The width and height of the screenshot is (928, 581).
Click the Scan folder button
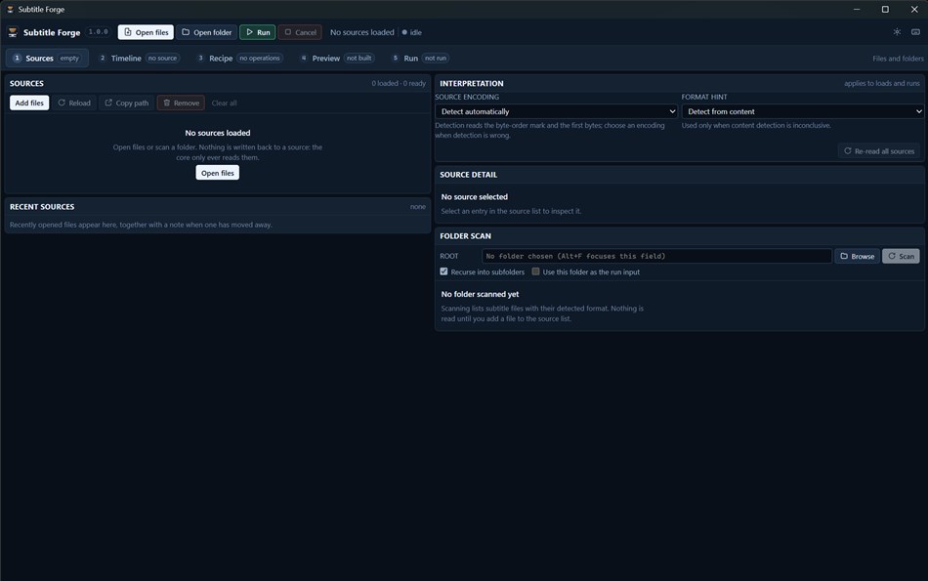[901, 256]
